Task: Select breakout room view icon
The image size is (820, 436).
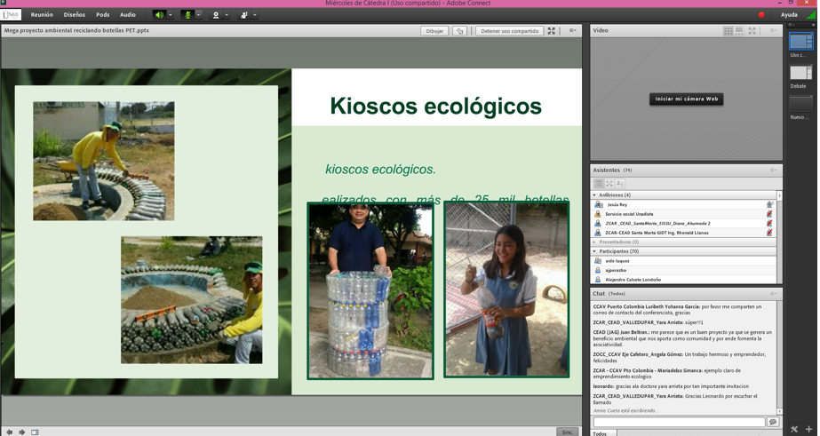Action: [609, 184]
